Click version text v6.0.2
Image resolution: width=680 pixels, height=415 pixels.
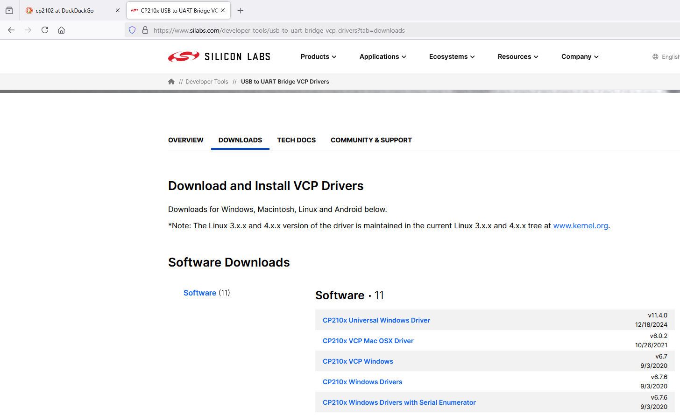[x=659, y=336]
